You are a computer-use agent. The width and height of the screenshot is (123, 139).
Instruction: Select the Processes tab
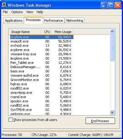(33, 20)
